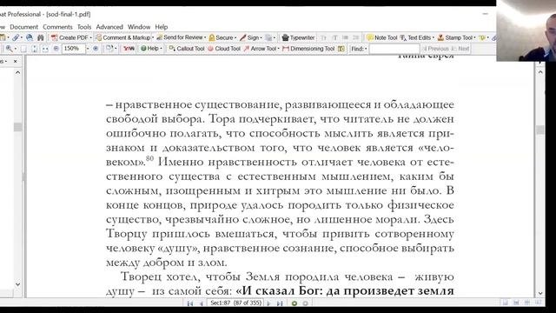Go to next page arrow

268,303
